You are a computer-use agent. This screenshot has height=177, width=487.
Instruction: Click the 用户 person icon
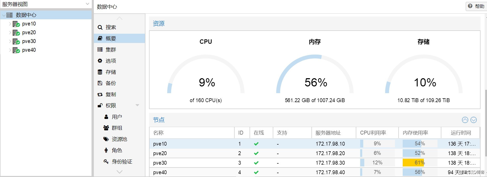click(106, 117)
